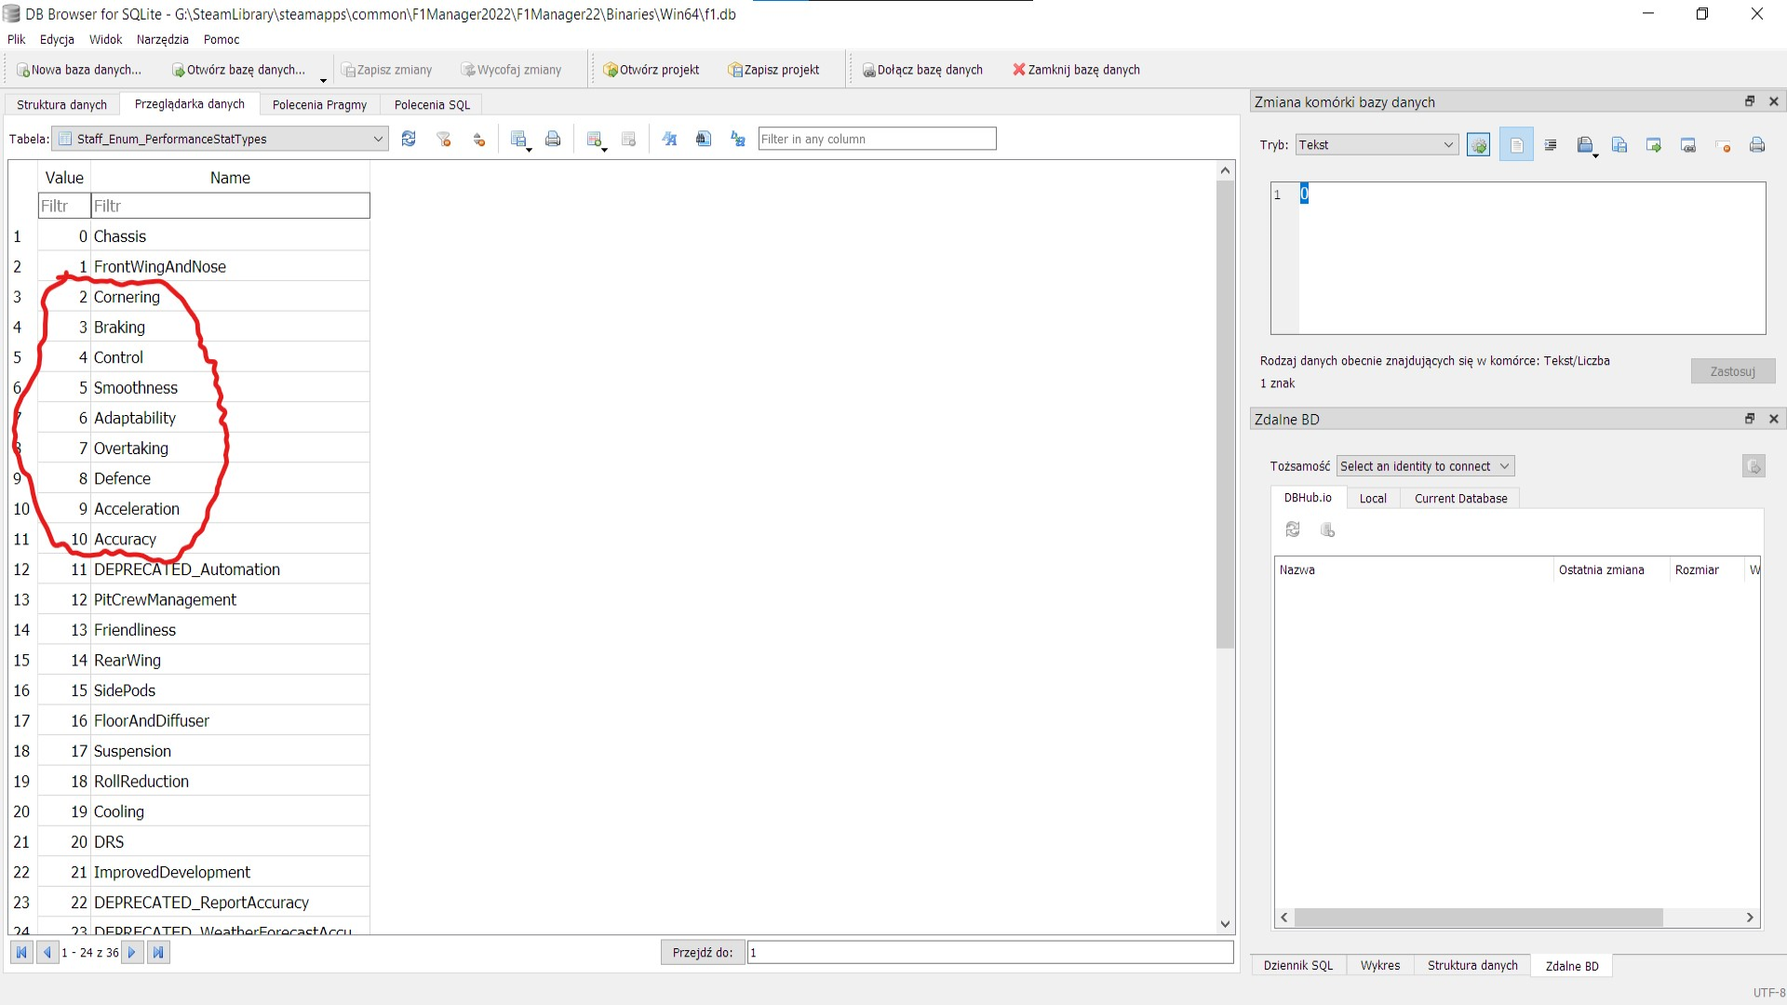Click the table's vertical scrollbar
1787x1005 pixels.
[x=1225, y=414]
